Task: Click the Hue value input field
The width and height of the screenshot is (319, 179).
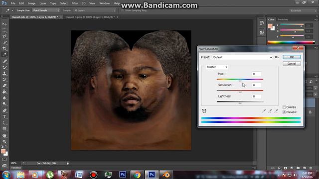Action: [256, 74]
